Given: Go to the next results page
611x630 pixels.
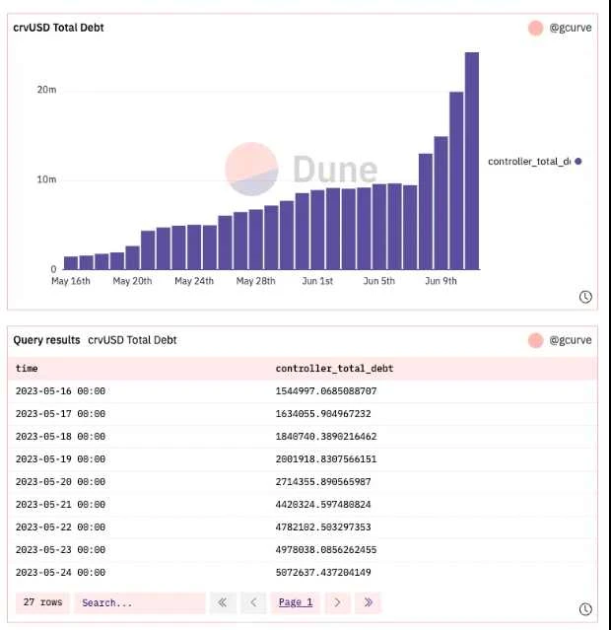Looking at the screenshot, I should 338,602.
